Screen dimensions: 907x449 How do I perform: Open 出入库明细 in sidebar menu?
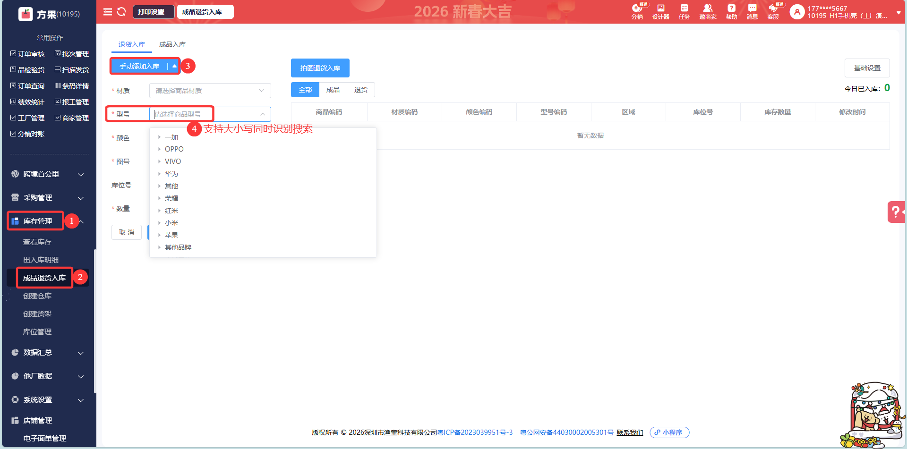point(41,260)
